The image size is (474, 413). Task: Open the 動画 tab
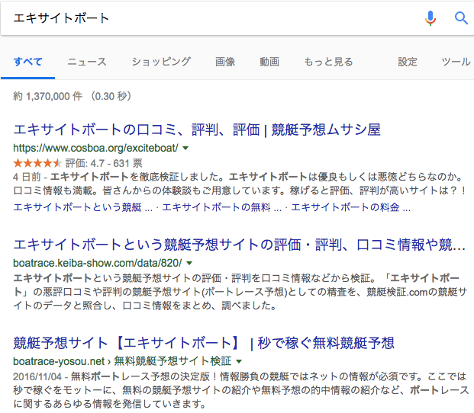click(269, 62)
